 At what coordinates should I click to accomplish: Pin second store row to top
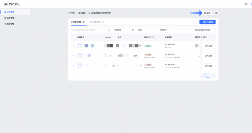point(73,56)
